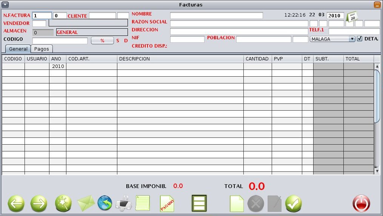Click the S label next to percent
383x216 pixels.
click(x=118, y=40)
